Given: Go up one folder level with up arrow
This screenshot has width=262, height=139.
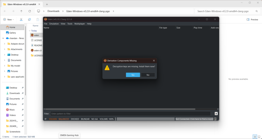Looking at the screenshot, I should pos(21,11).
